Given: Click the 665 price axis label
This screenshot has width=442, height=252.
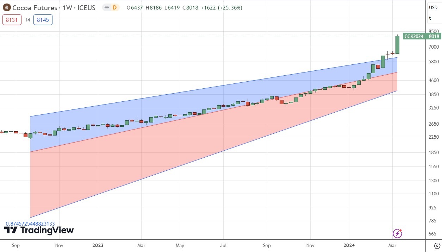Looking at the screenshot, I should [432, 234].
